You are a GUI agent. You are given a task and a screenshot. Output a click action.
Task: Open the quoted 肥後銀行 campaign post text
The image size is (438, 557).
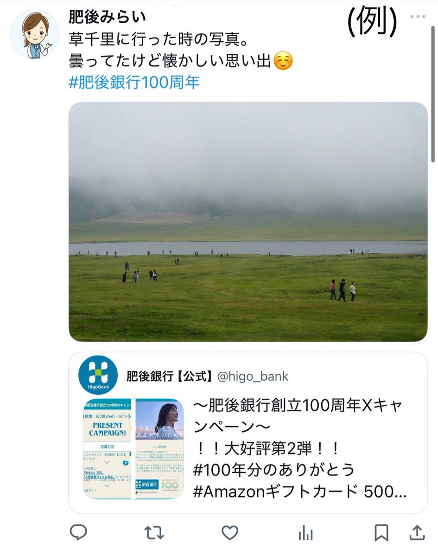pos(299,449)
